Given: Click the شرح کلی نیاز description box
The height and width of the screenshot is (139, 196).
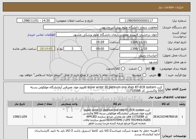Looking at the screenshot, I should [x=94, y=89].
